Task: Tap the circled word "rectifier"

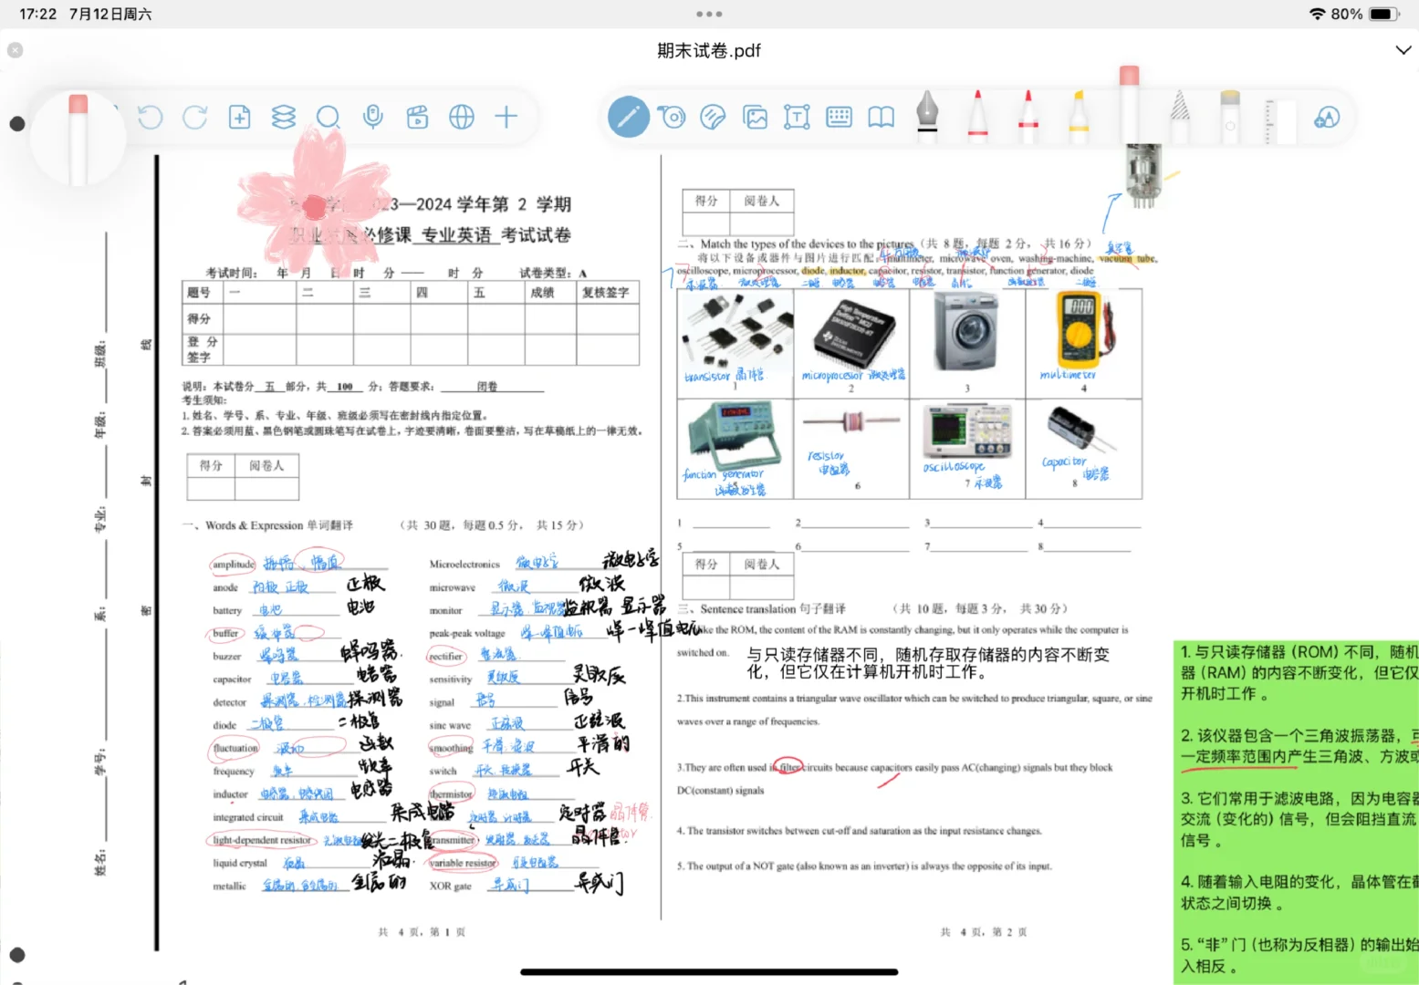Action: [x=445, y=656]
